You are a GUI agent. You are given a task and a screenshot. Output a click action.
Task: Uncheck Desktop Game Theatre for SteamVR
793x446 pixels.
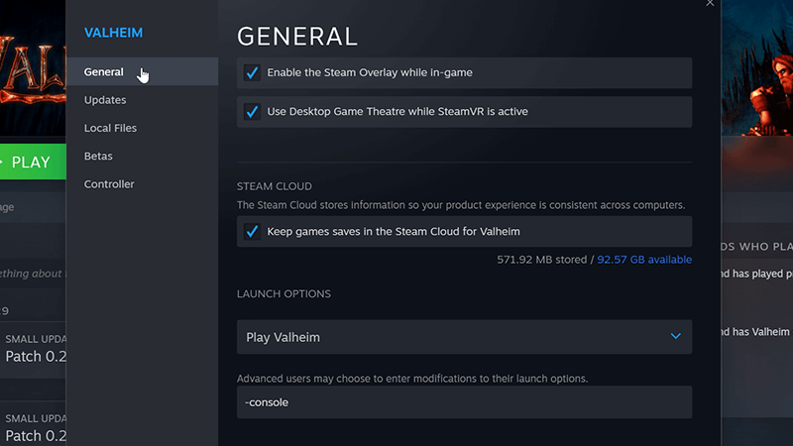252,112
